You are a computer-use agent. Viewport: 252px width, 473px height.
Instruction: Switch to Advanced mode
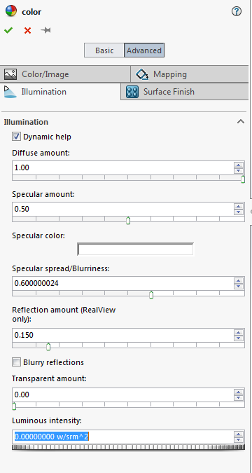coord(144,50)
